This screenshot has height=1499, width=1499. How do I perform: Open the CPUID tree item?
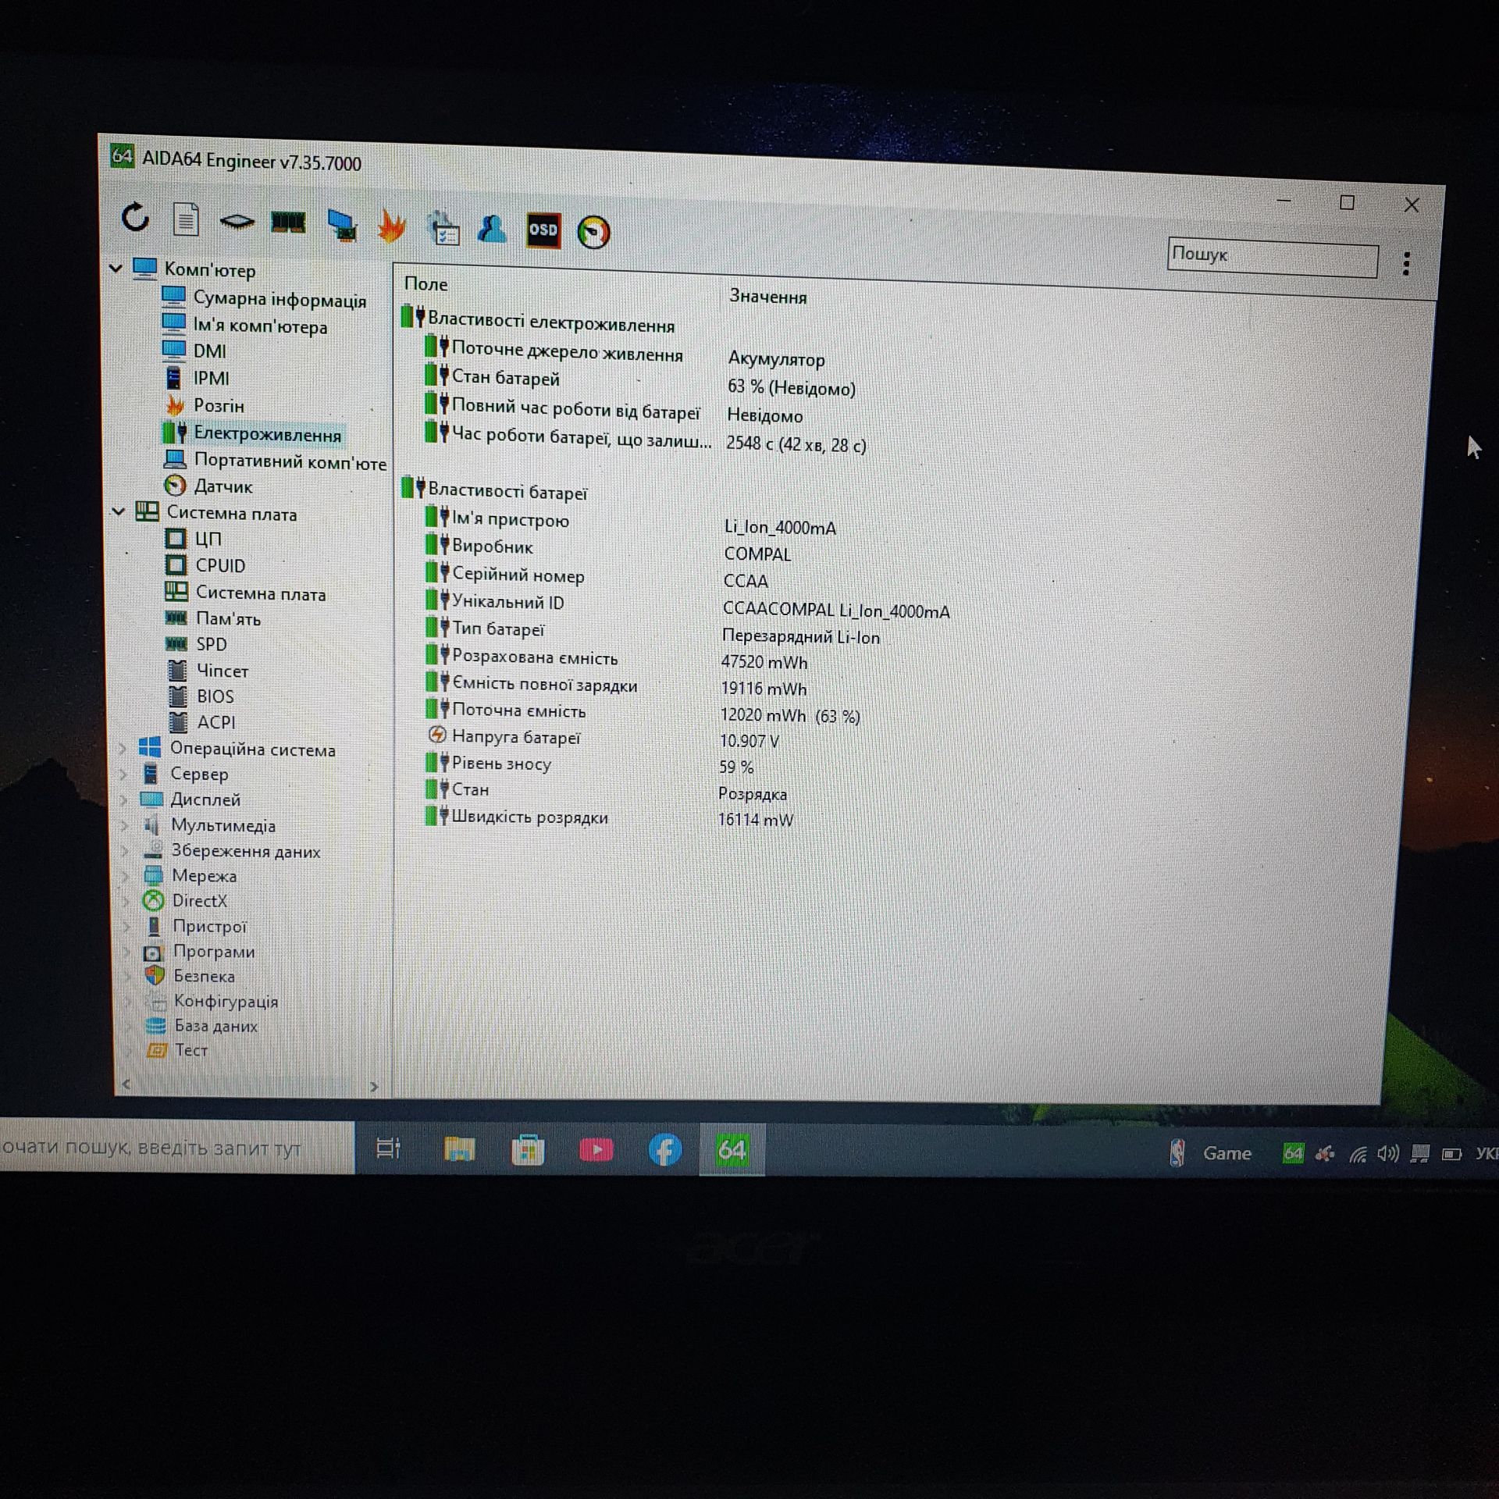[x=220, y=565]
